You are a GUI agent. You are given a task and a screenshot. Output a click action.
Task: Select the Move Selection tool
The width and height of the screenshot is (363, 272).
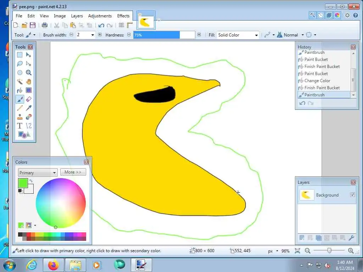[28, 64]
